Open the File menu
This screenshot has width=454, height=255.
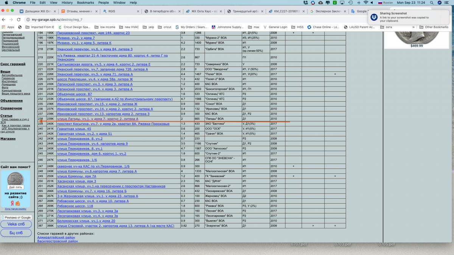[33, 3]
